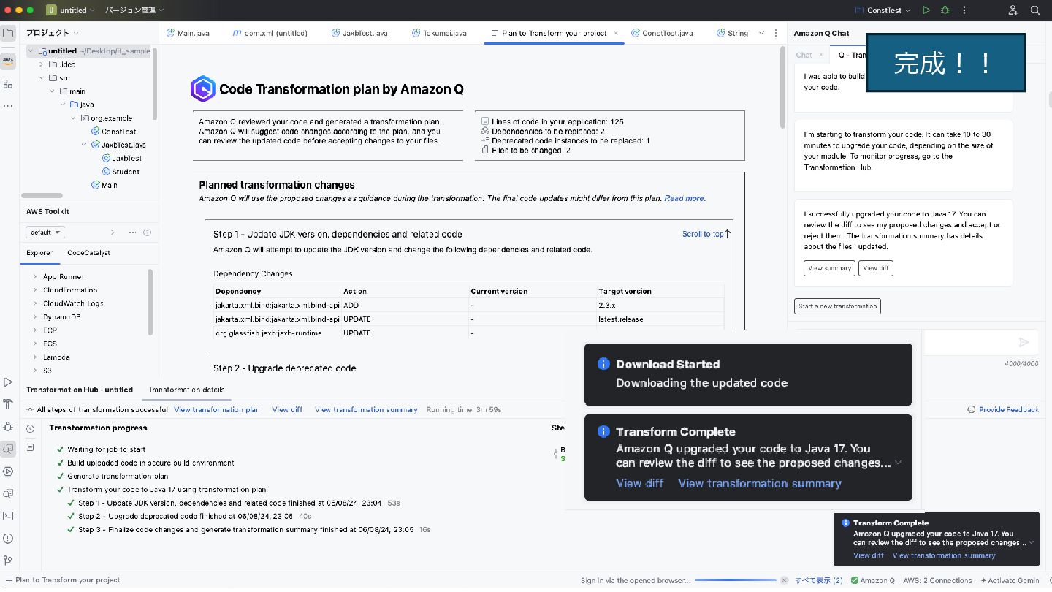The width and height of the screenshot is (1052, 592).
Task: Select the Student class in project tree
Action: pos(126,172)
